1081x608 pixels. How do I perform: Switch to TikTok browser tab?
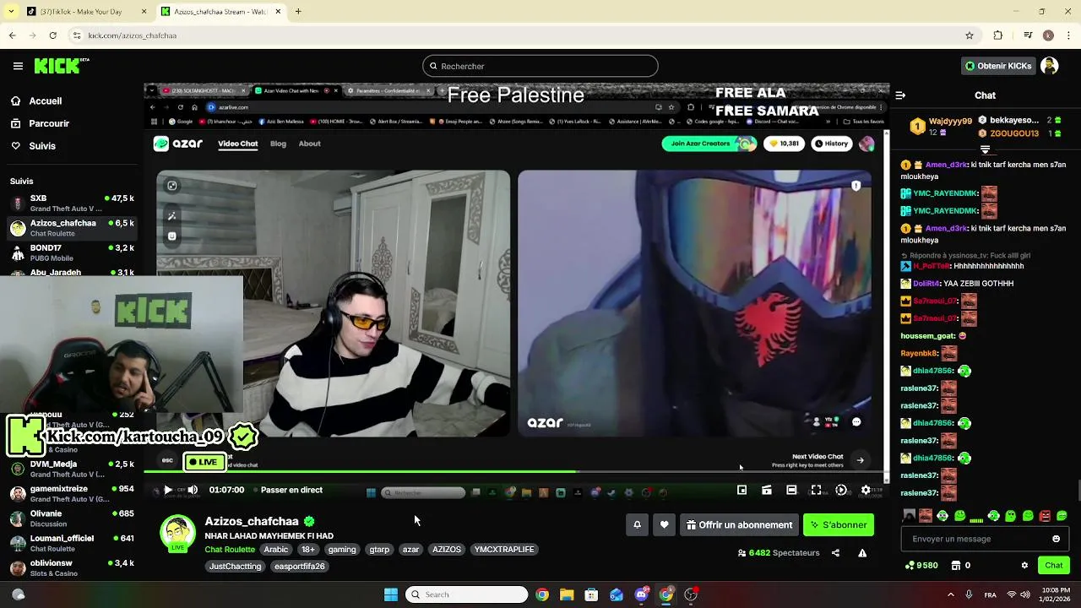84,12
